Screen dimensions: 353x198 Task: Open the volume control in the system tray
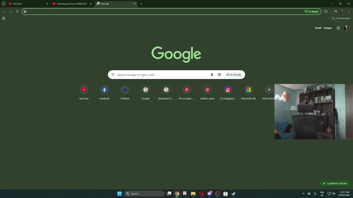[x=333, y=194]
